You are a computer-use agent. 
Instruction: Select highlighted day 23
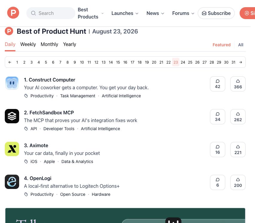tap(176, 62)
